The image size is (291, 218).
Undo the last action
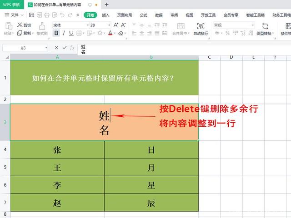click(62, 15)
